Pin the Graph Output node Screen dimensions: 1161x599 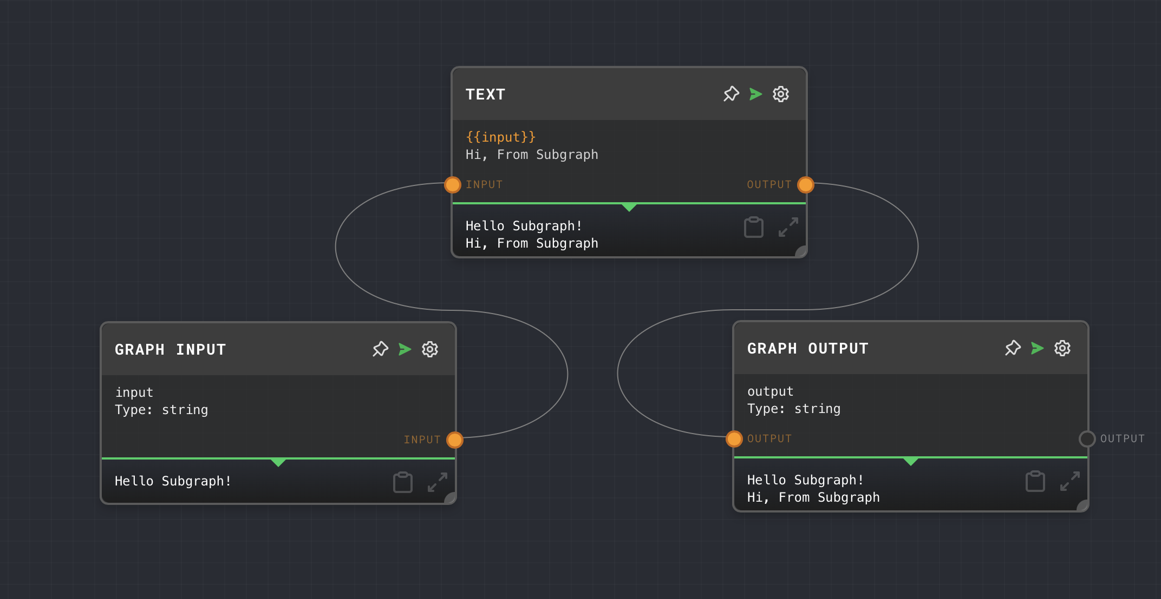(1013, 348)
